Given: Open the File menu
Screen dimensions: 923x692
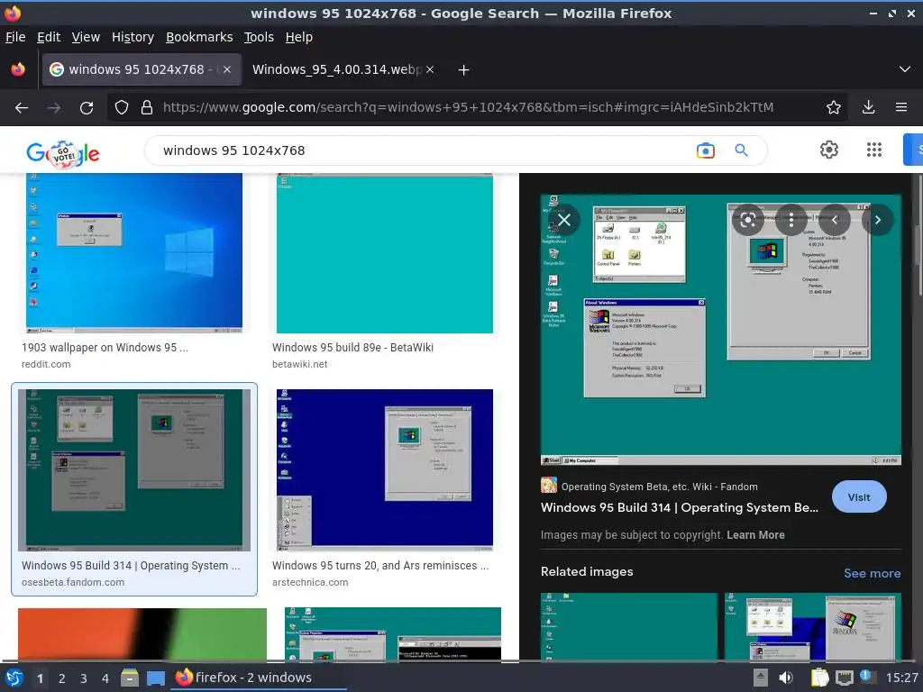Looking at the screenshot, I should click(15, 37).
